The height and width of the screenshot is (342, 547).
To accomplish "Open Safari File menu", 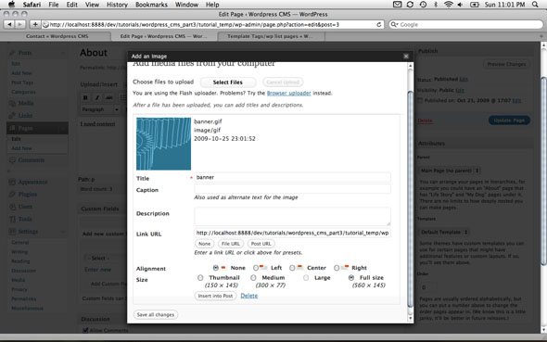I will pos(54,5).
